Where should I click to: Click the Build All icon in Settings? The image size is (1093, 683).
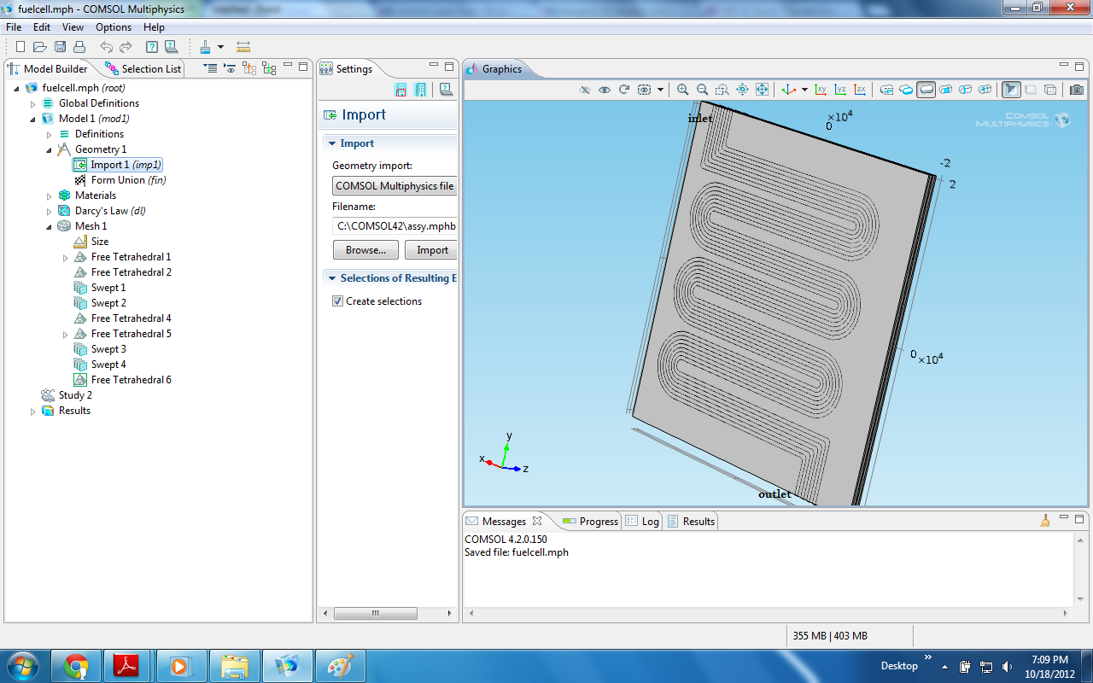coord(420,90)
